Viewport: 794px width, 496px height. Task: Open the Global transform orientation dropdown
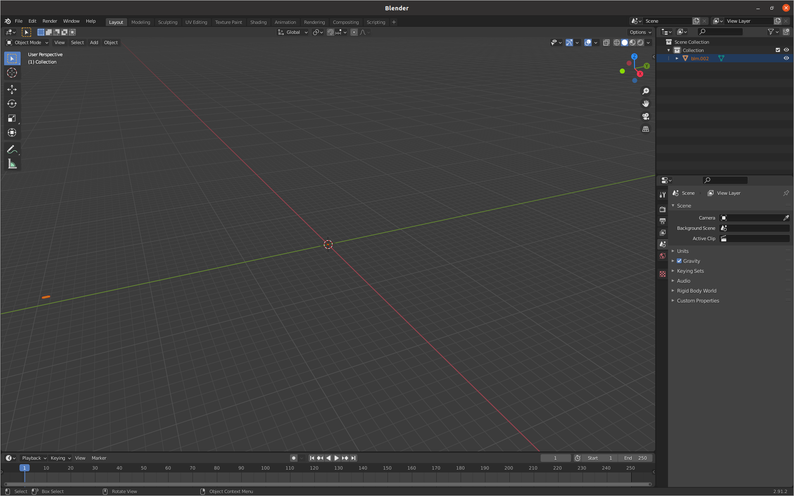[x=292, y=32]
